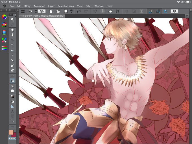Select the Auto select magic wand tool

[12, 45]
